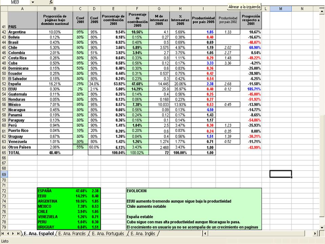Screen dimensions: 325x244
Task: Click the TOTAL proportion cell 48.40%
Action: coord(55,153)
